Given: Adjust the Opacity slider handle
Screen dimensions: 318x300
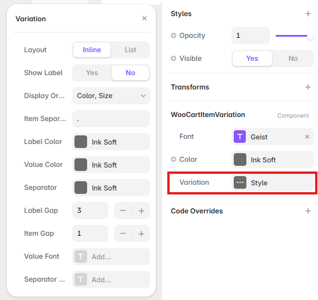Looking at the screenshot, I should pyautogui.click(x=311, y=36).
